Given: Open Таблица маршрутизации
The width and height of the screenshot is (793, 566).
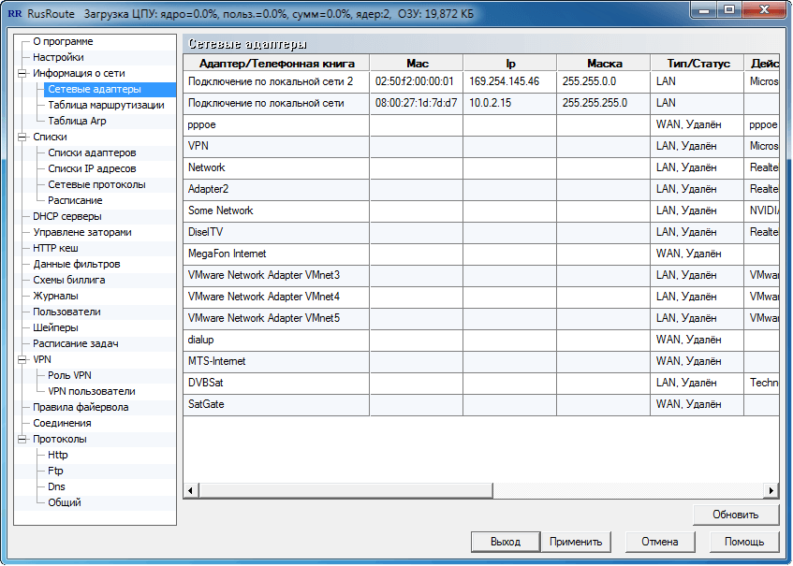Looking at the screenshot, I should point(106,105).
